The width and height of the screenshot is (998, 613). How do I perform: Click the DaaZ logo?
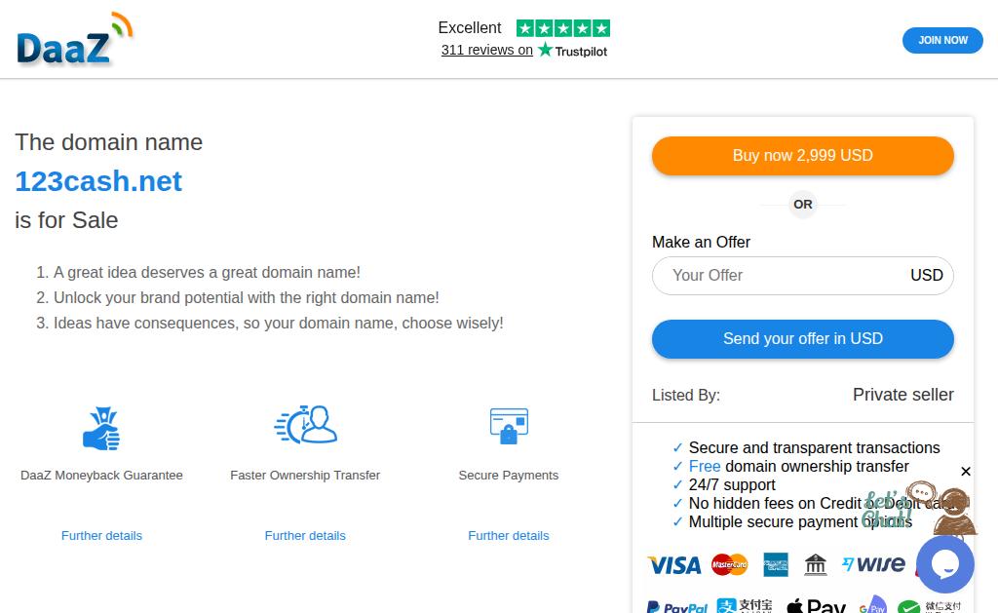[x=74, y=41]
